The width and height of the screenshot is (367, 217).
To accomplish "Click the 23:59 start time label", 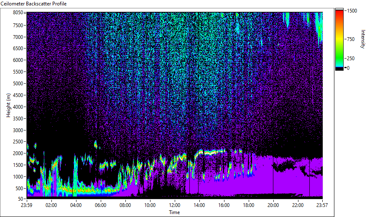I will click(26, 205).
